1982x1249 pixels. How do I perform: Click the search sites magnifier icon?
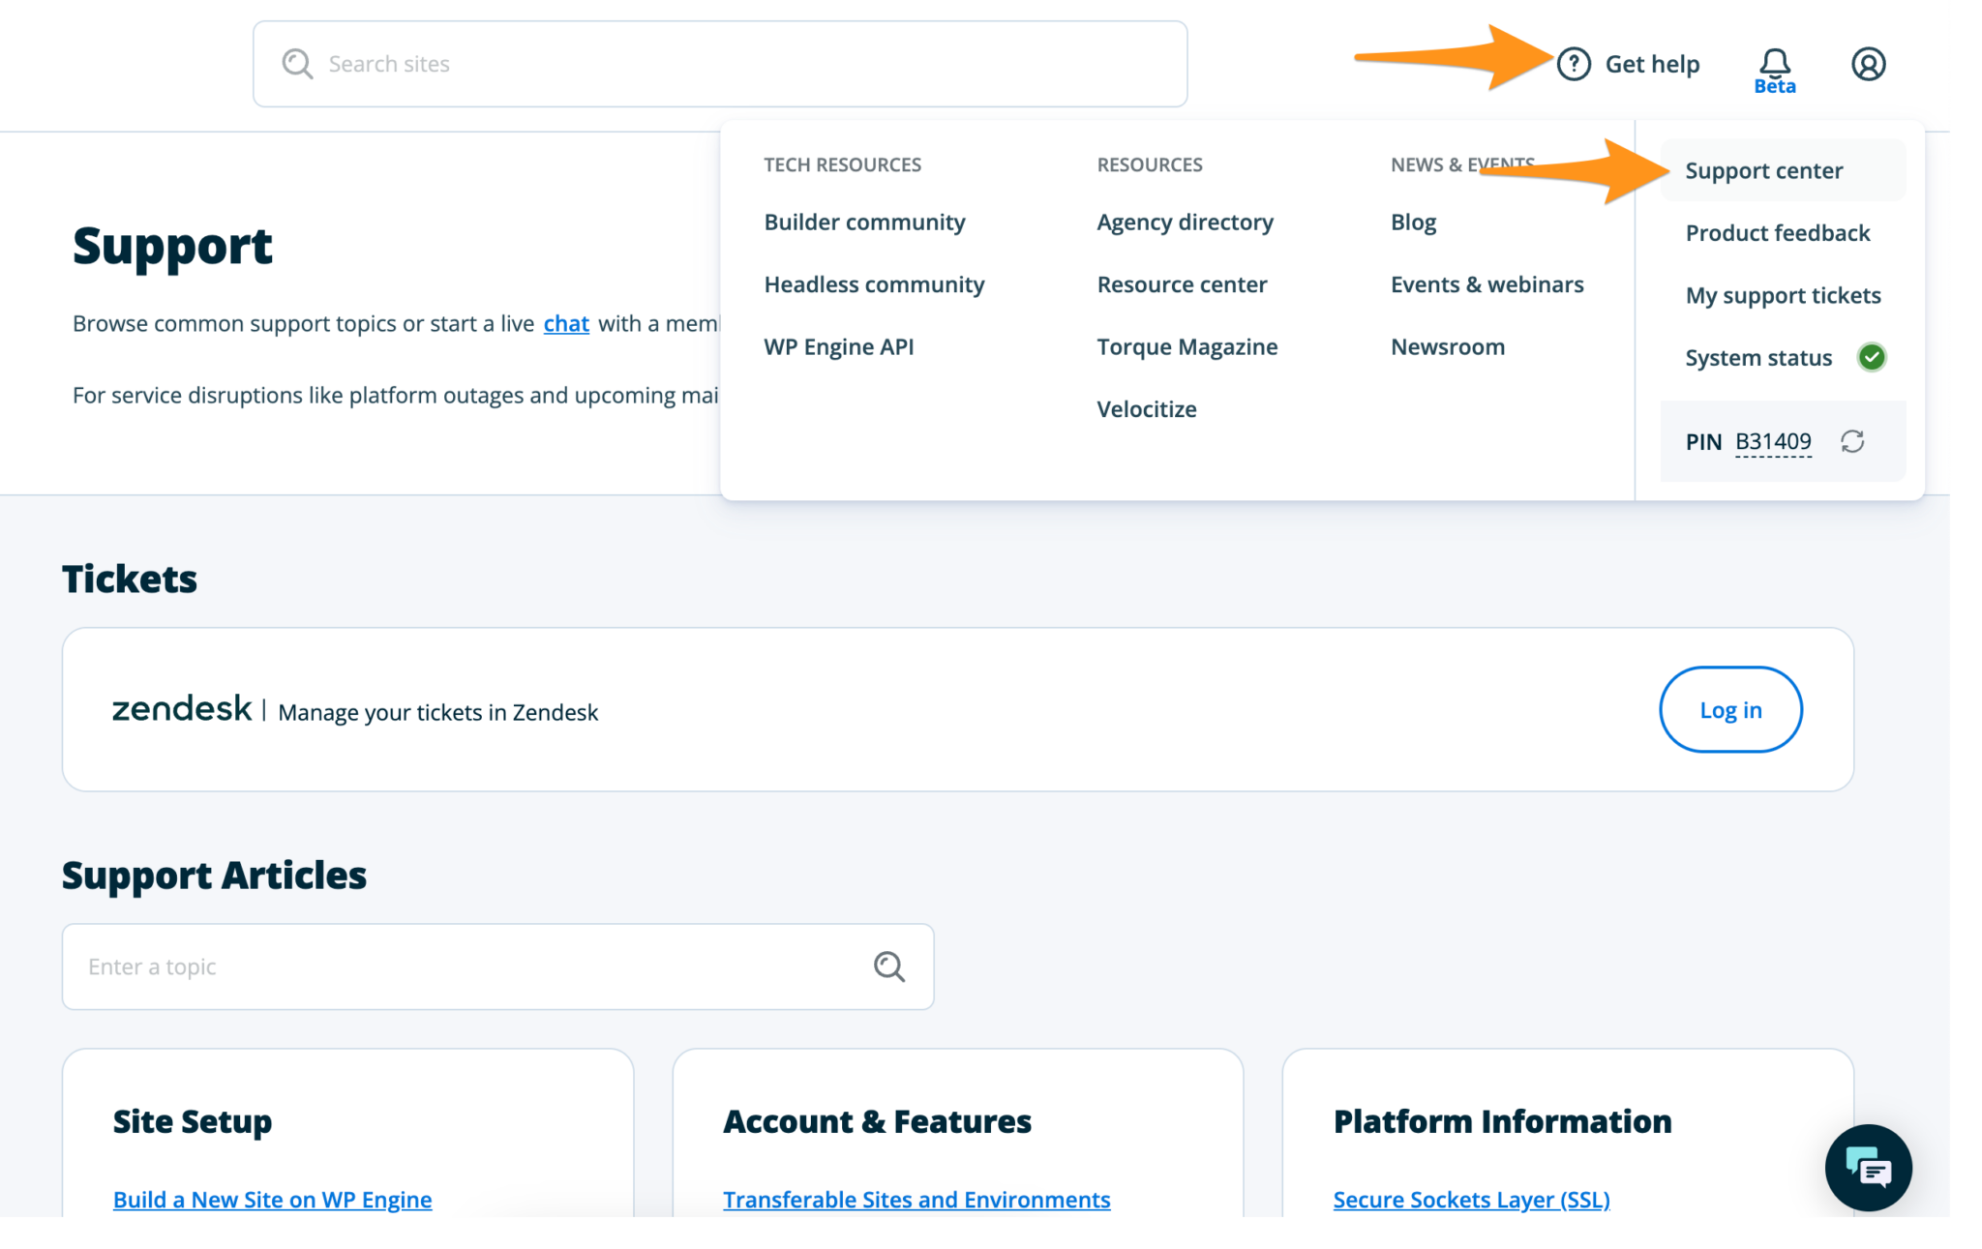(x=297, y=63)
